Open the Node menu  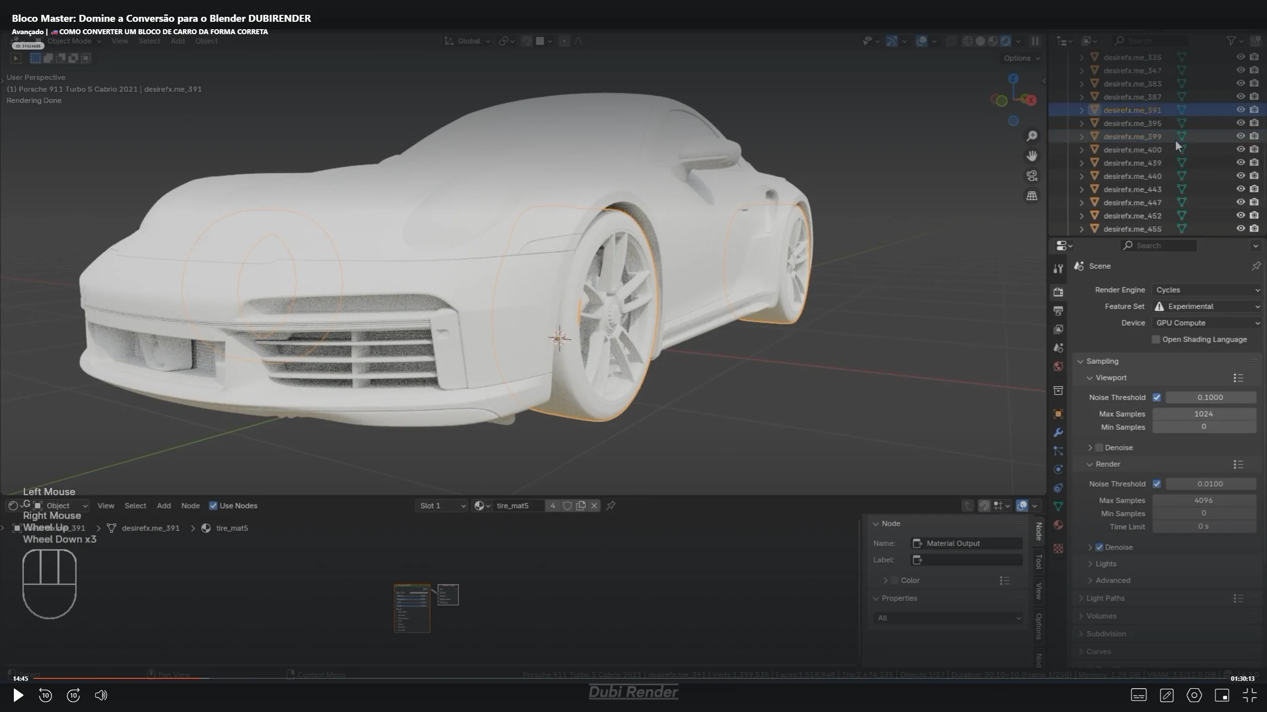[190, 506]
